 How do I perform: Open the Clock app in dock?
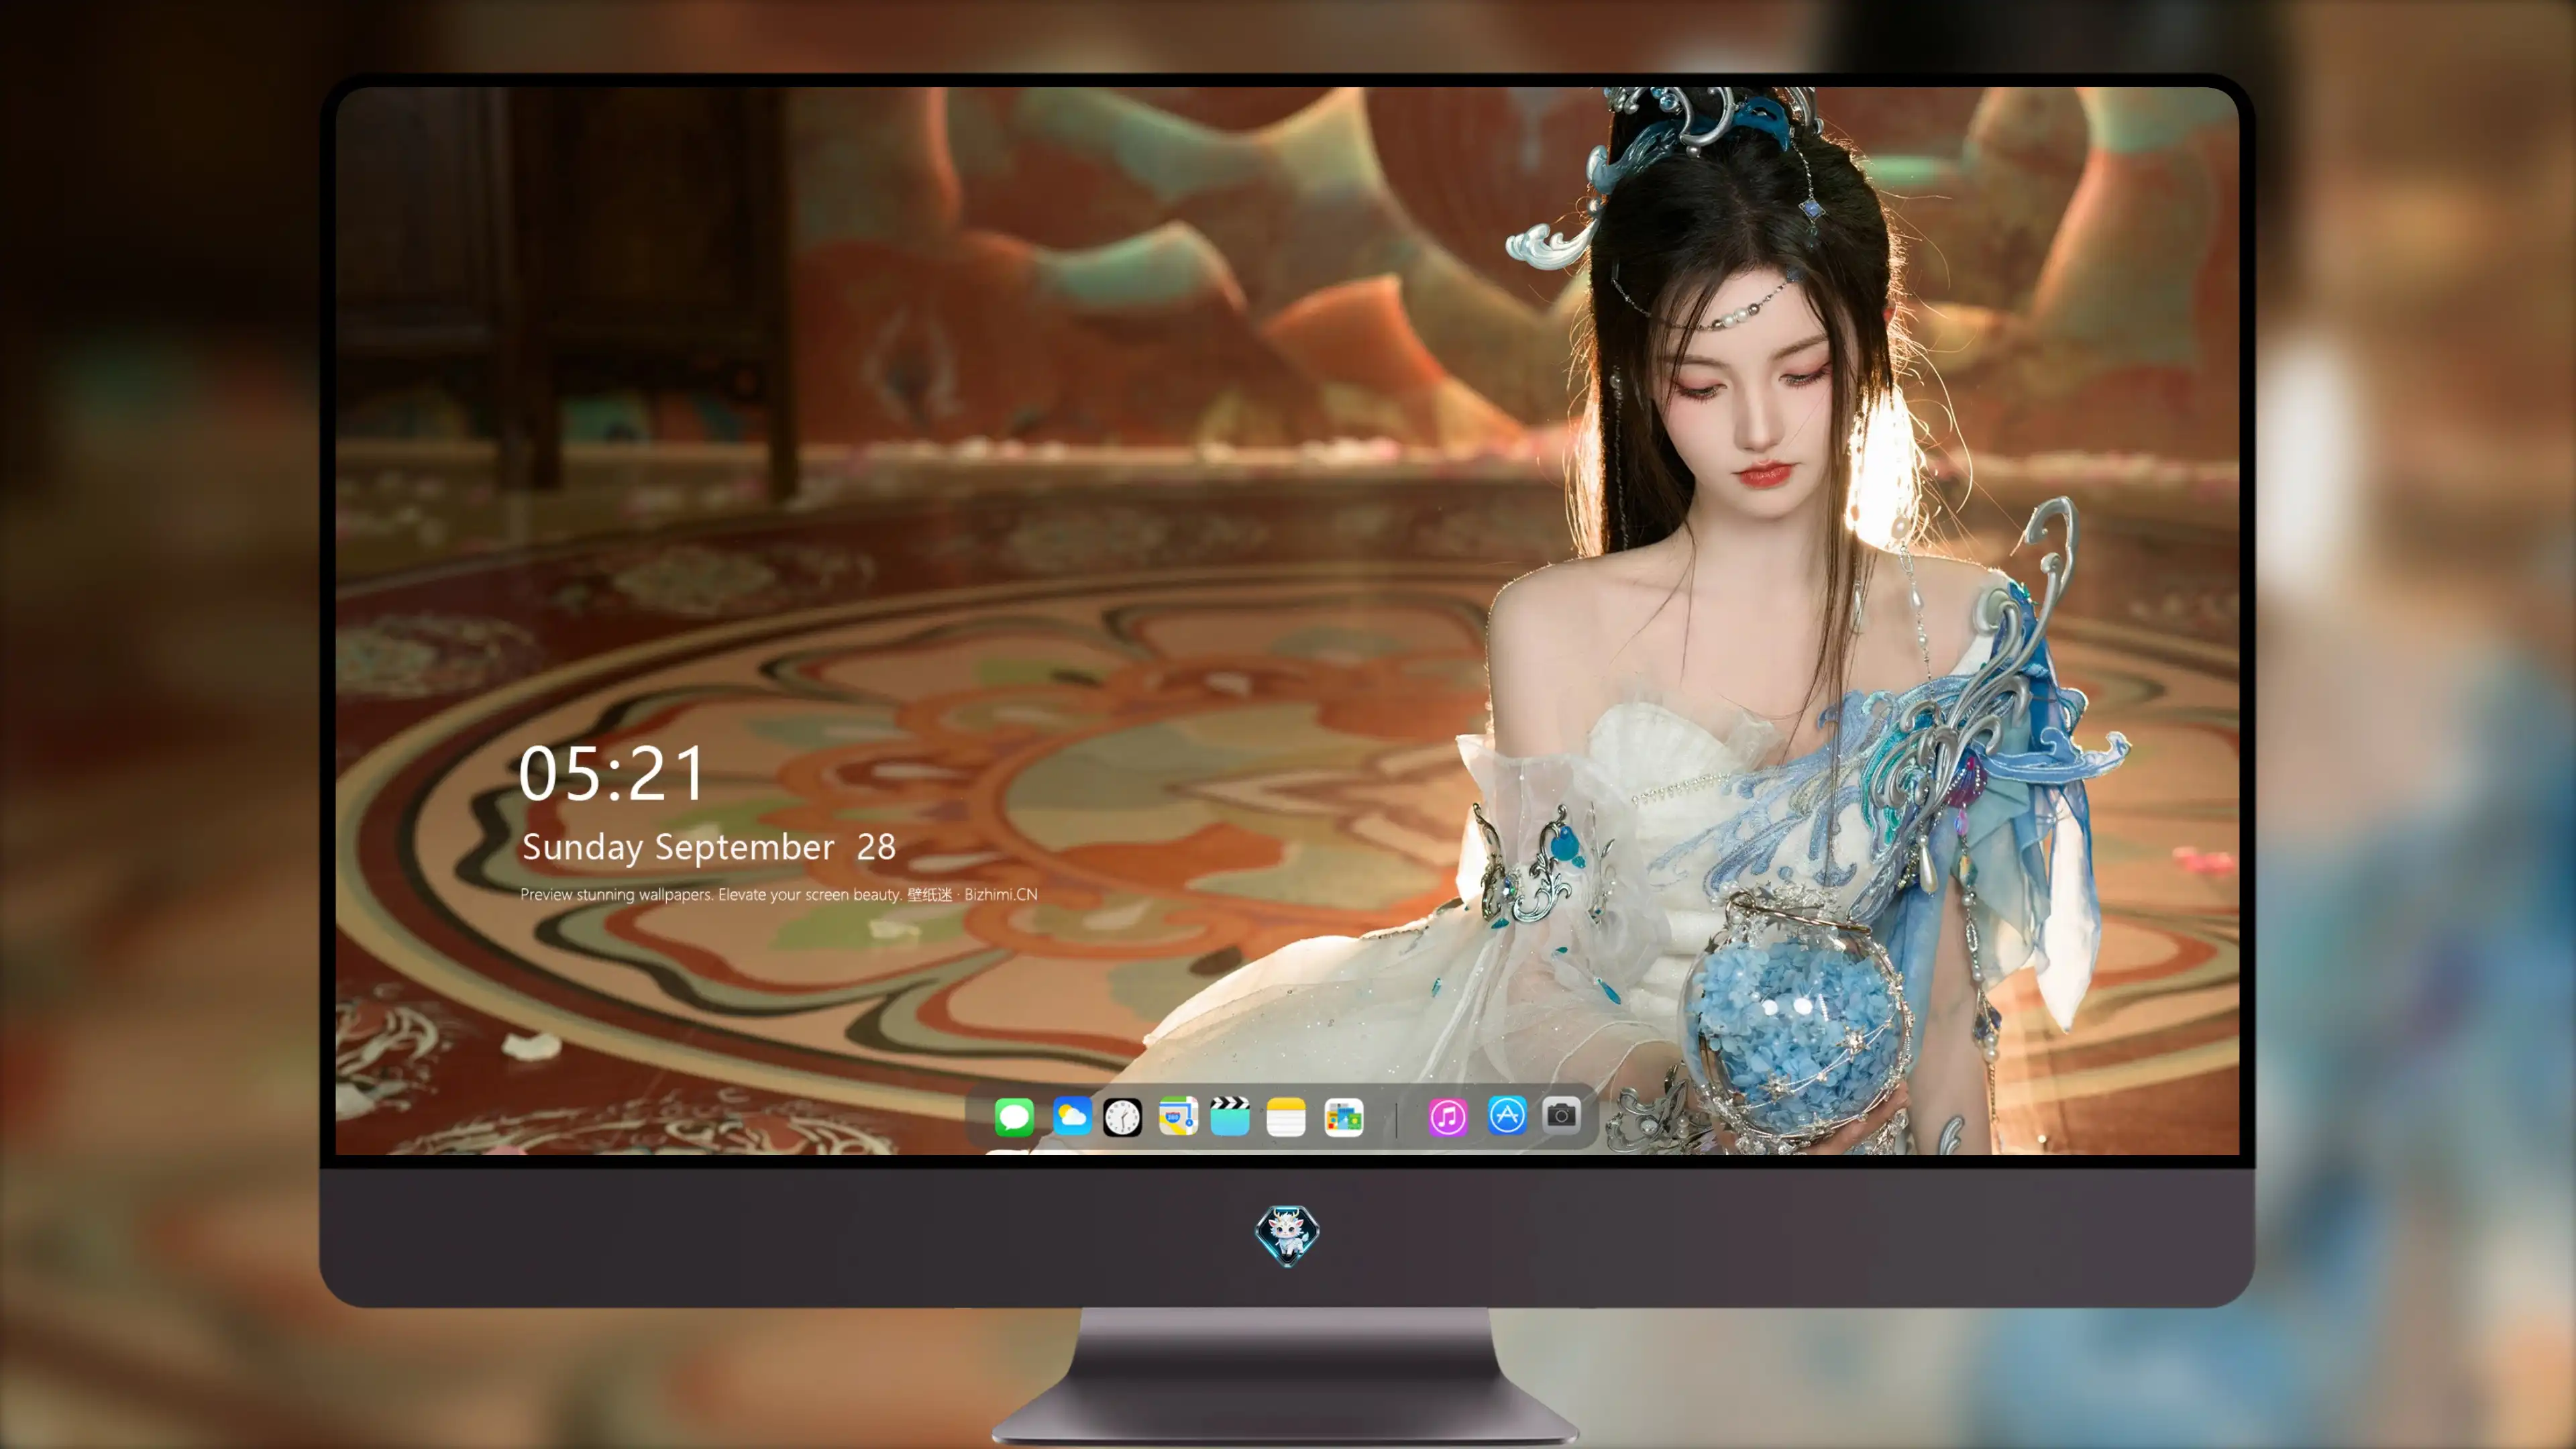tap(1122, 1116)
